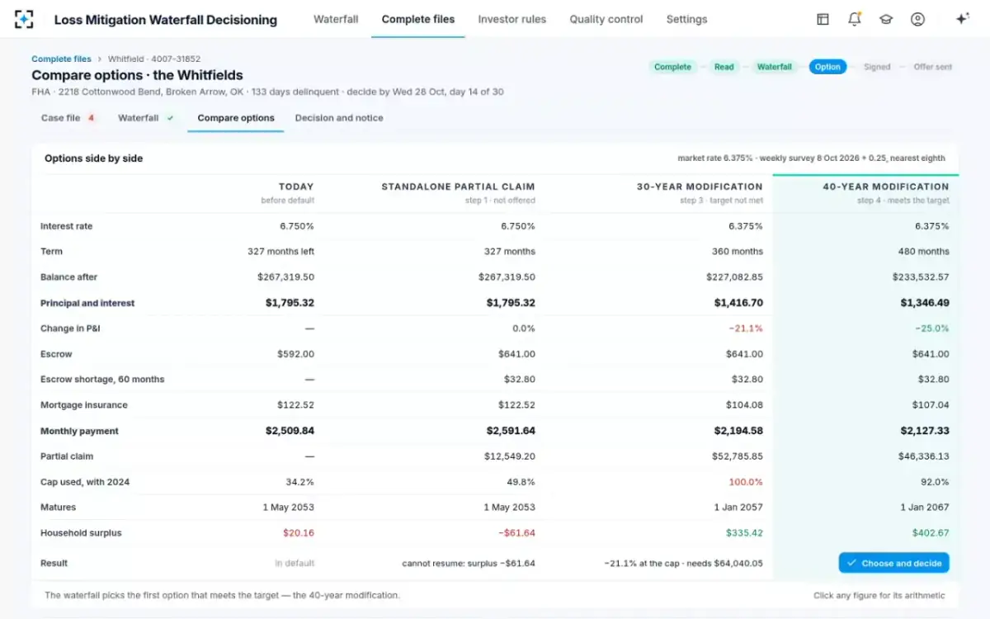
Task: Click the Household surplus row label
Action: coord(81,533)
